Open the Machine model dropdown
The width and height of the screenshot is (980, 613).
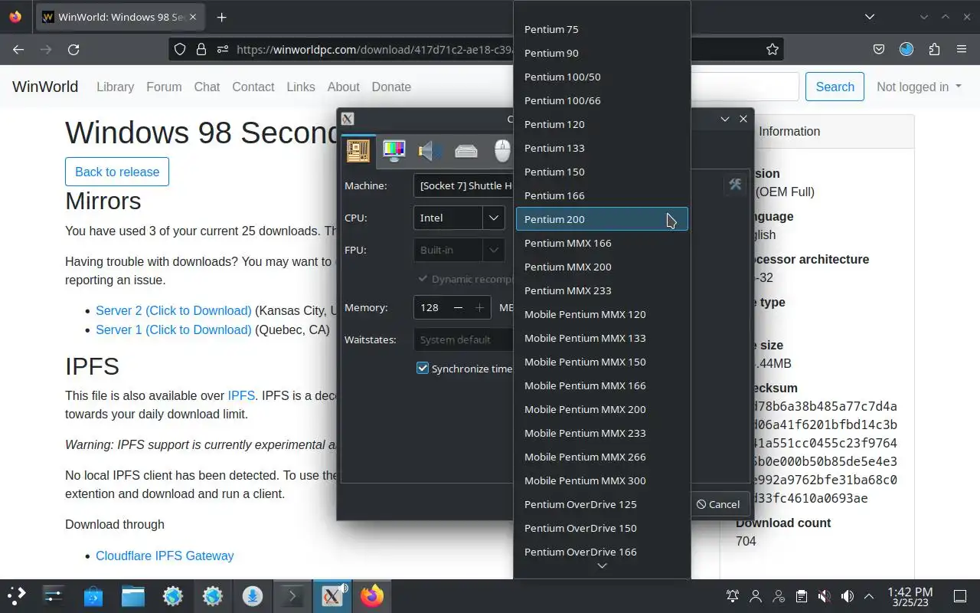click(x=463, y=185)
